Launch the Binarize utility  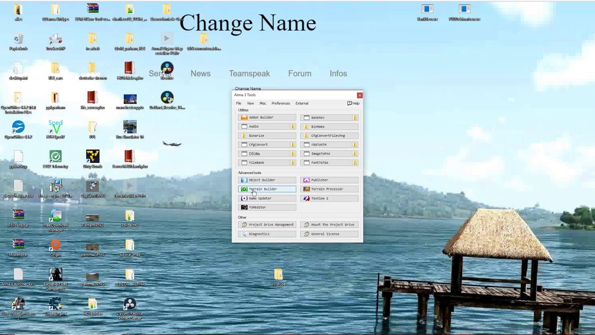[x=267, y=135]
